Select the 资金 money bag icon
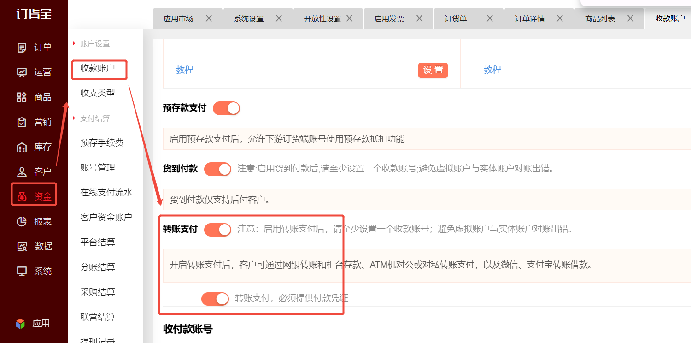The height and width of the screenshot is (343, 691). (x=22, y=197)
